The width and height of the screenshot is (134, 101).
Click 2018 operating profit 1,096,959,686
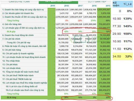62,57
